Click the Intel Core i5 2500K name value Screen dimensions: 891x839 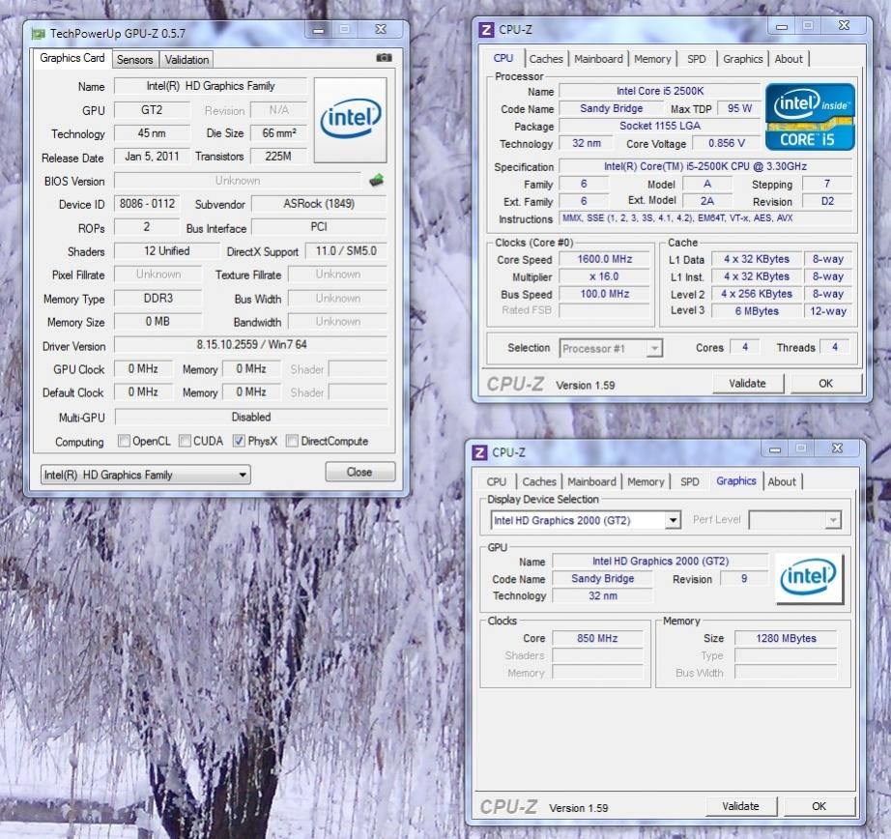pos(660,91)
